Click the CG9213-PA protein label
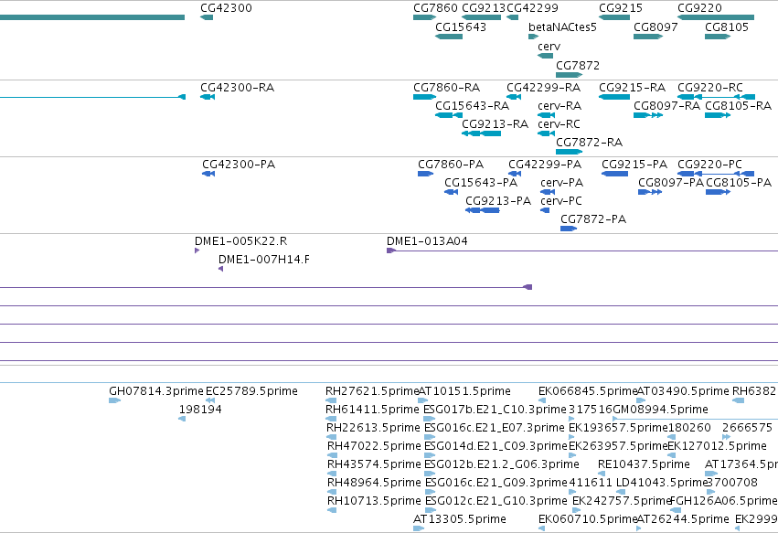Image resolution: width=778 pixels, height=533 pixels. [x=498, y=201]
